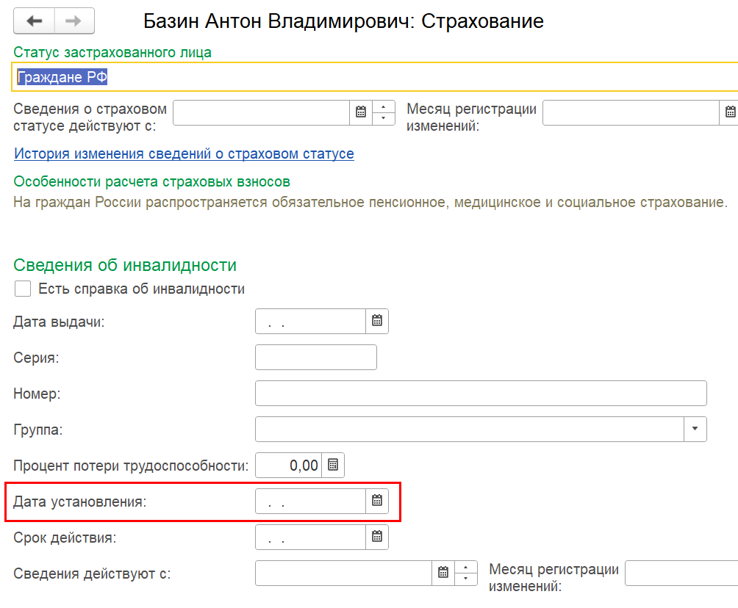Image resolution: width=738 pixels, height=608 pixels.
Task: Open calendar for insurance status date
Action: (361, 112)
